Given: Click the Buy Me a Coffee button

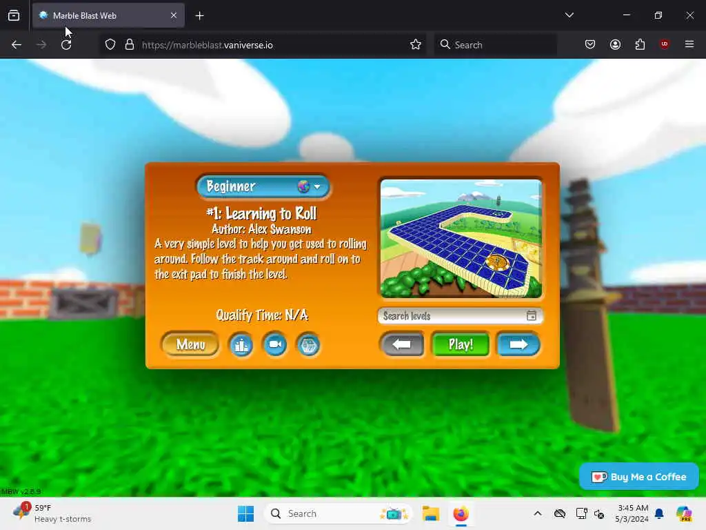Looking at the screenshot, I should point(639,476).
